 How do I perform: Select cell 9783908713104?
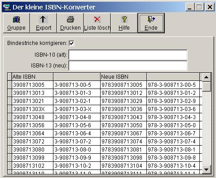click(x=123, y=166)
